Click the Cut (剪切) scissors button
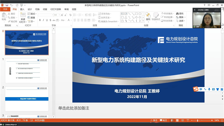The width and height of the screenshot is (224, 126). [x=11, y=14]
